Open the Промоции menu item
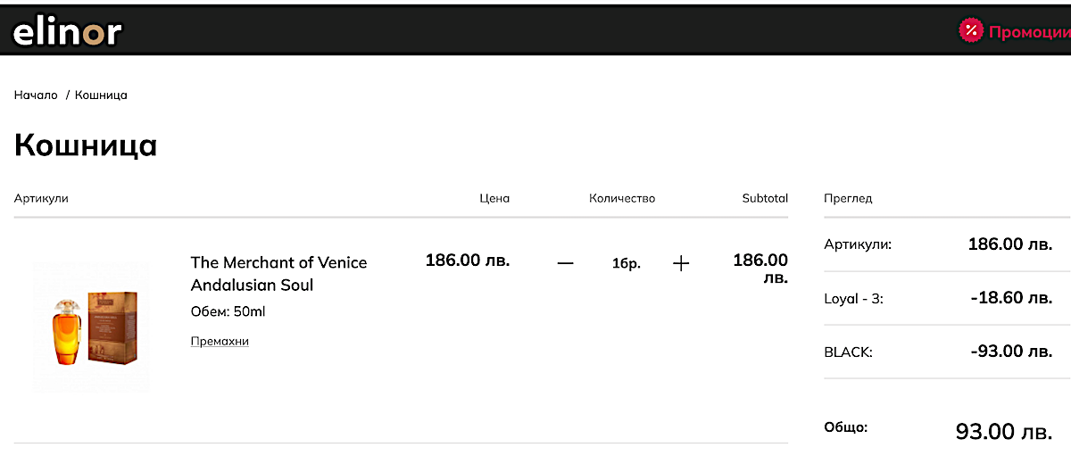1071x472 pixels. click(x=1028, y=32)
